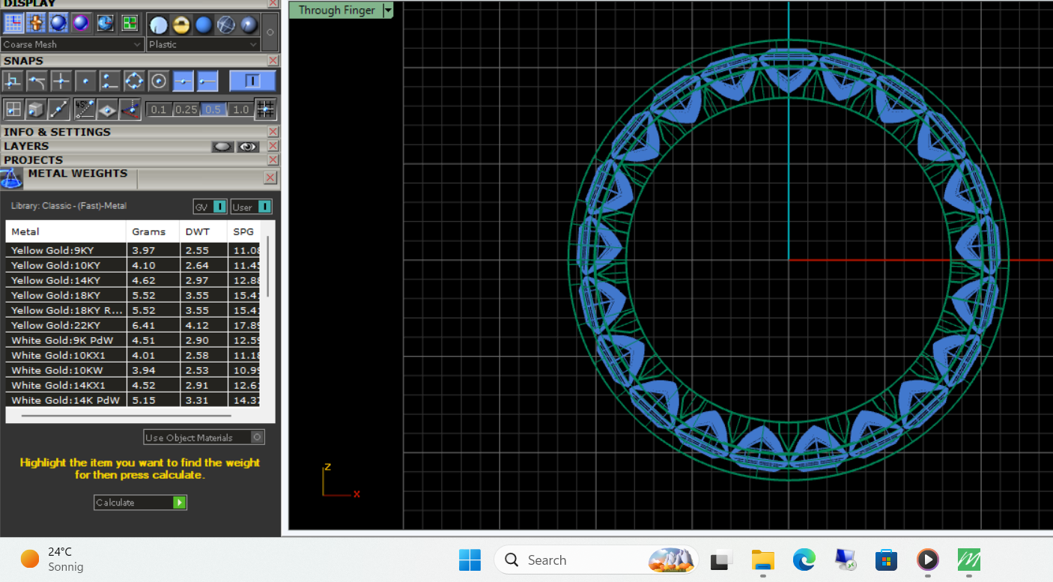The height and width of the screenshot is (582, 1053).
Task: Toggle the layers eye visibility icon
Action: coord(248,147)
